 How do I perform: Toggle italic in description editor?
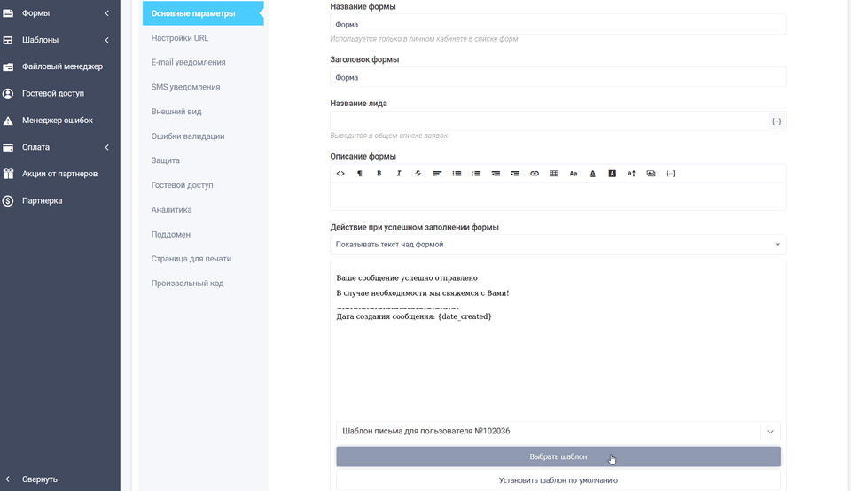[x=398, y=174]
